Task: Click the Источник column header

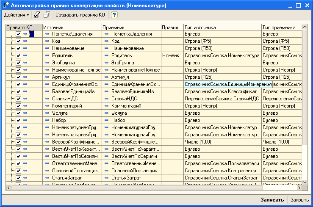Action: click(x=72, y=28)
